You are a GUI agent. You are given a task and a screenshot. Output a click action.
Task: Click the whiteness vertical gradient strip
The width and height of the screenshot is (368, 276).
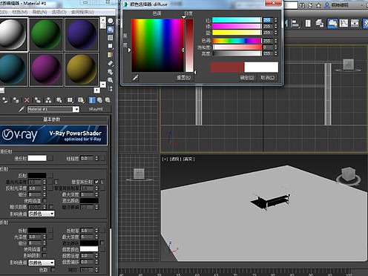[189, 45]
